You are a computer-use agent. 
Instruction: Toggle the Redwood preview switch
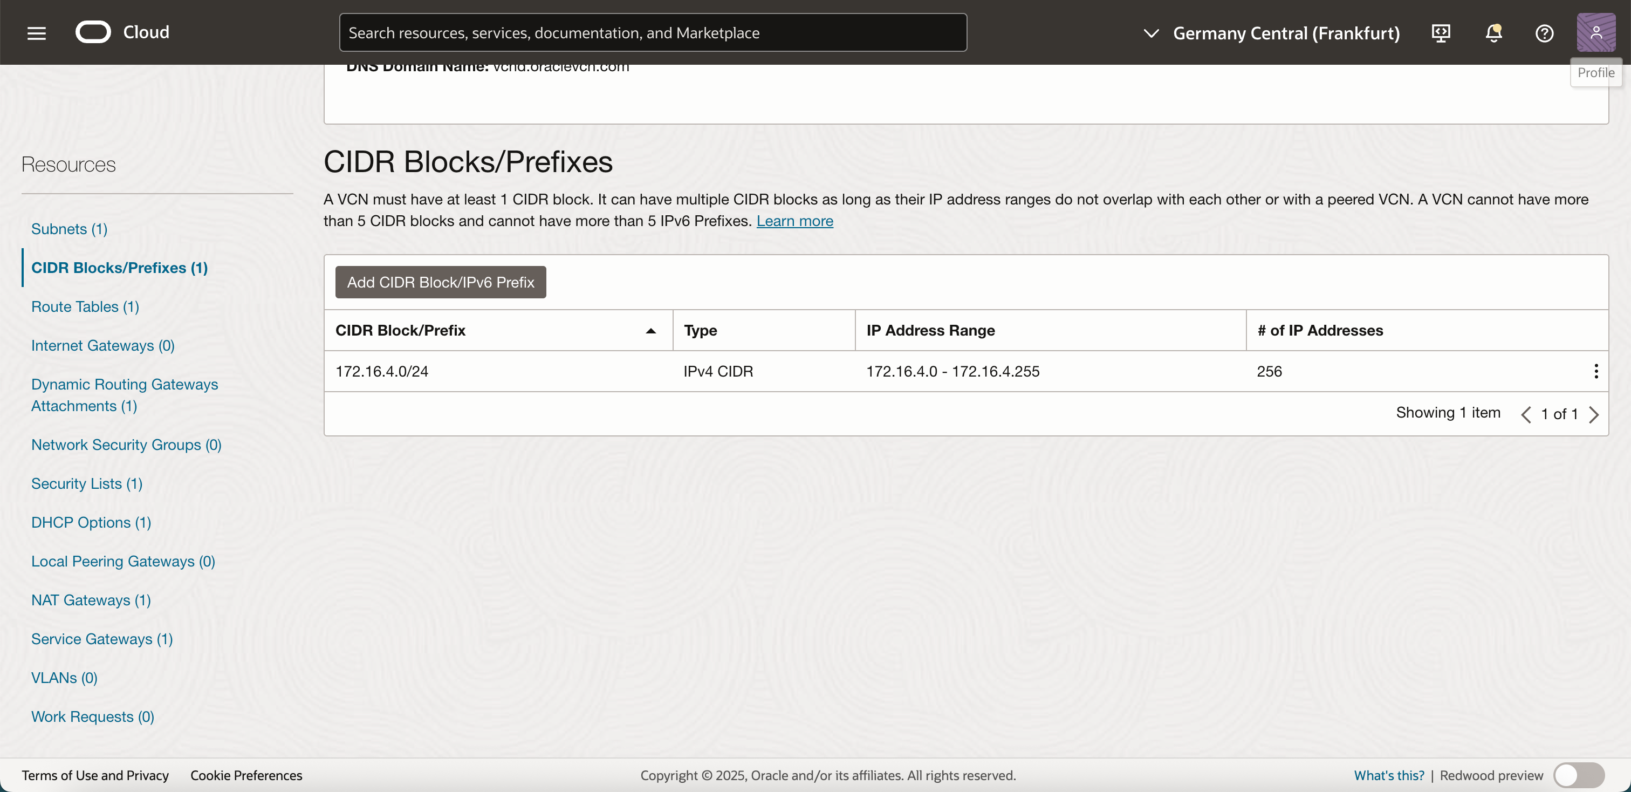pos(1579,775)
